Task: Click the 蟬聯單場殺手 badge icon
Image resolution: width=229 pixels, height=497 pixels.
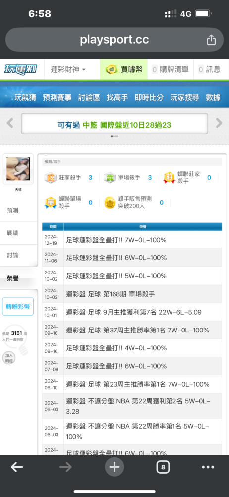Action: 50,203
